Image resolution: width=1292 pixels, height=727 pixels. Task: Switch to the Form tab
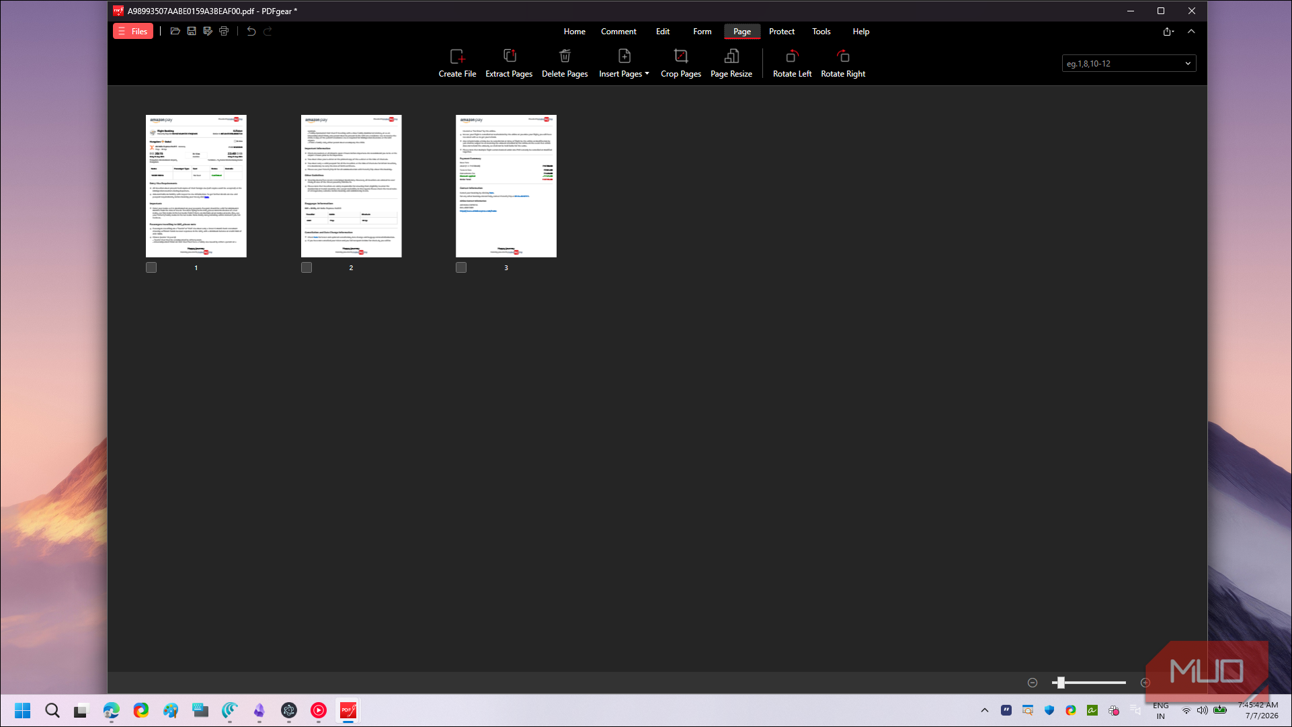702,32
